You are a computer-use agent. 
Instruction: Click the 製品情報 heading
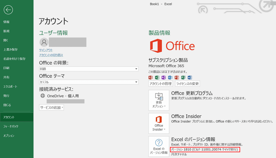click(159, 33)
